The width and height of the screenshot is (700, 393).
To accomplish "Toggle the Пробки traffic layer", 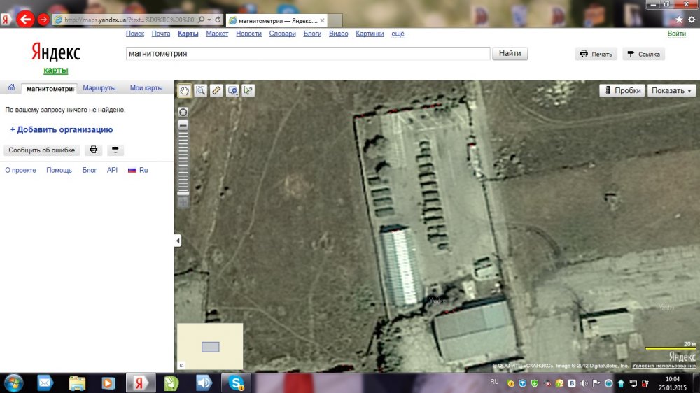I will pos(622,90).
